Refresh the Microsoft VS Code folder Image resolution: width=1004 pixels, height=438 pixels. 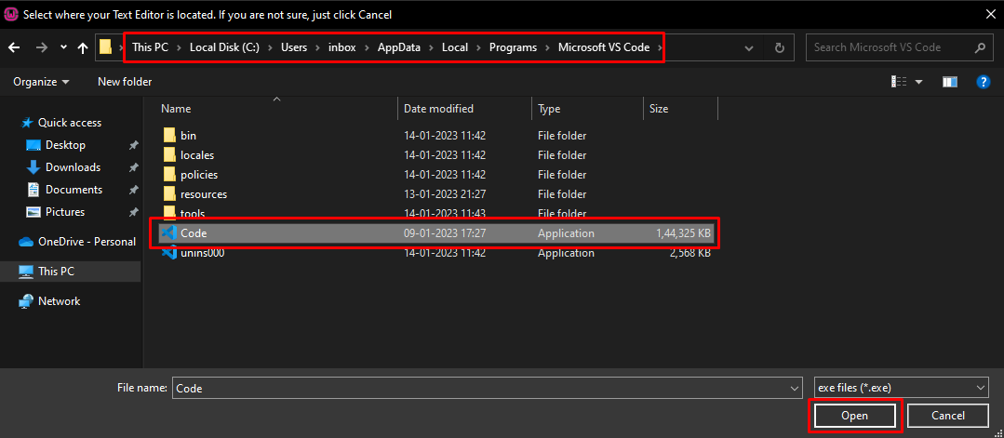(x=779, y=47)
